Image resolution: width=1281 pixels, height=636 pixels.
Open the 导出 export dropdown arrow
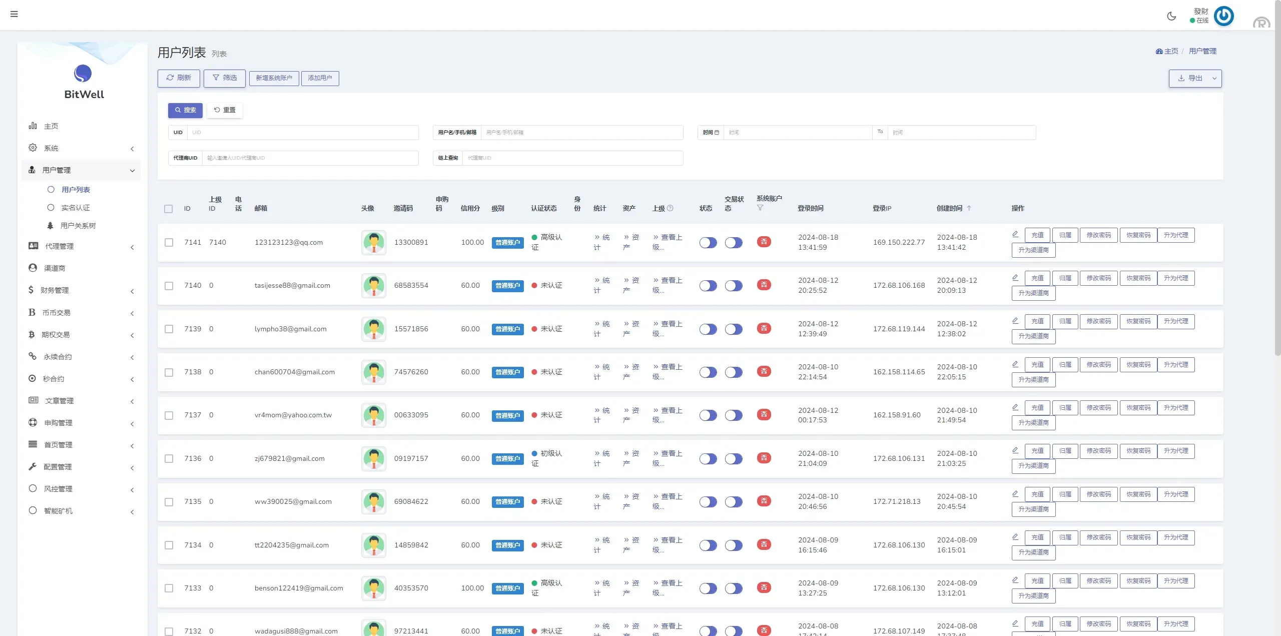[1214, 79]
